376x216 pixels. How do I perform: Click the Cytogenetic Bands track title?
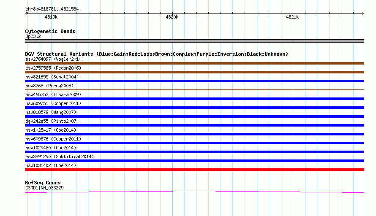pyautogui.click(x=50, y=31)
